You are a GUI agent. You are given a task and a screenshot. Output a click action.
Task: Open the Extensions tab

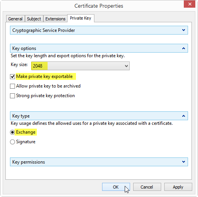pyautogui.click(x=55, y=19)
